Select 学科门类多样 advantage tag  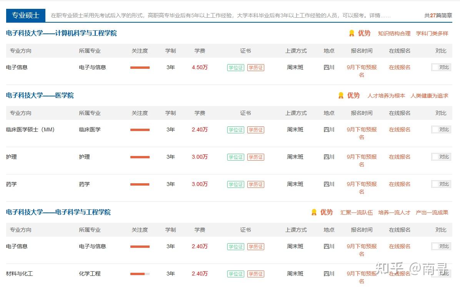coord(432,33)
